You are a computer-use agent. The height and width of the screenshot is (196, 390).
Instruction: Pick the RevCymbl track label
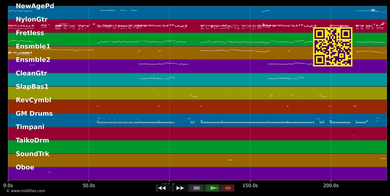33,100
